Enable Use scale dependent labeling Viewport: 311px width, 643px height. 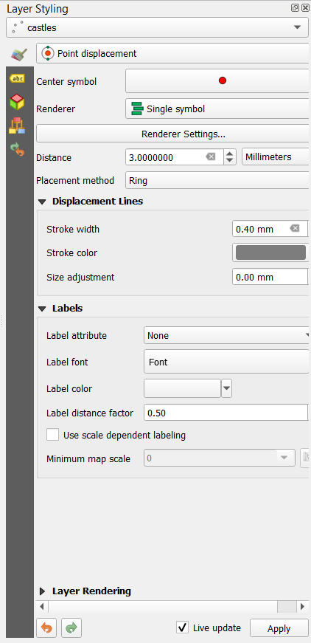coord(53,435)
